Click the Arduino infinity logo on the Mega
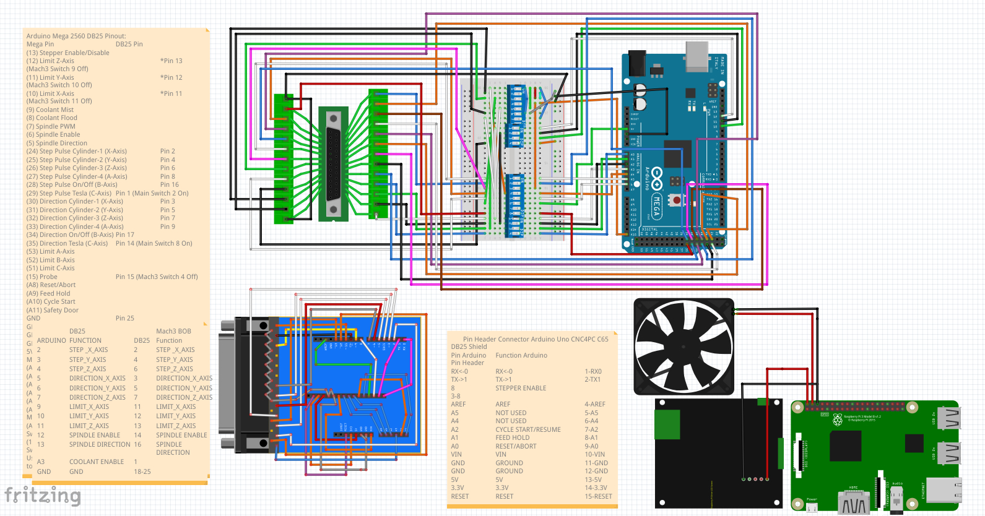The height and width of the screenshot is (516, 985). pyautogui.click(x=657, y=178)
